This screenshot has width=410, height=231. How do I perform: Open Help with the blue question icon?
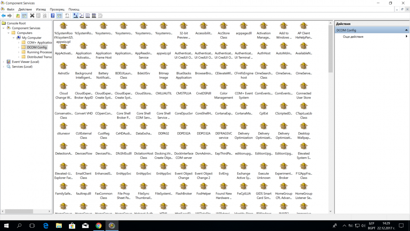[53, 16]
